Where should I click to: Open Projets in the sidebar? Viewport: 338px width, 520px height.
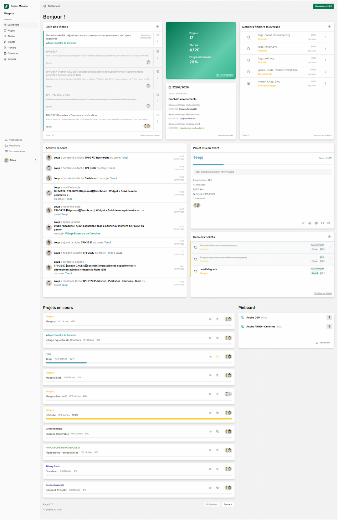(x=20, y=30)
